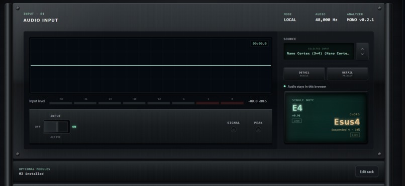Viewport: 405px width, 186px height.
Task: Click the SIGNAL indicator LED
Action: tap(234, 129)
